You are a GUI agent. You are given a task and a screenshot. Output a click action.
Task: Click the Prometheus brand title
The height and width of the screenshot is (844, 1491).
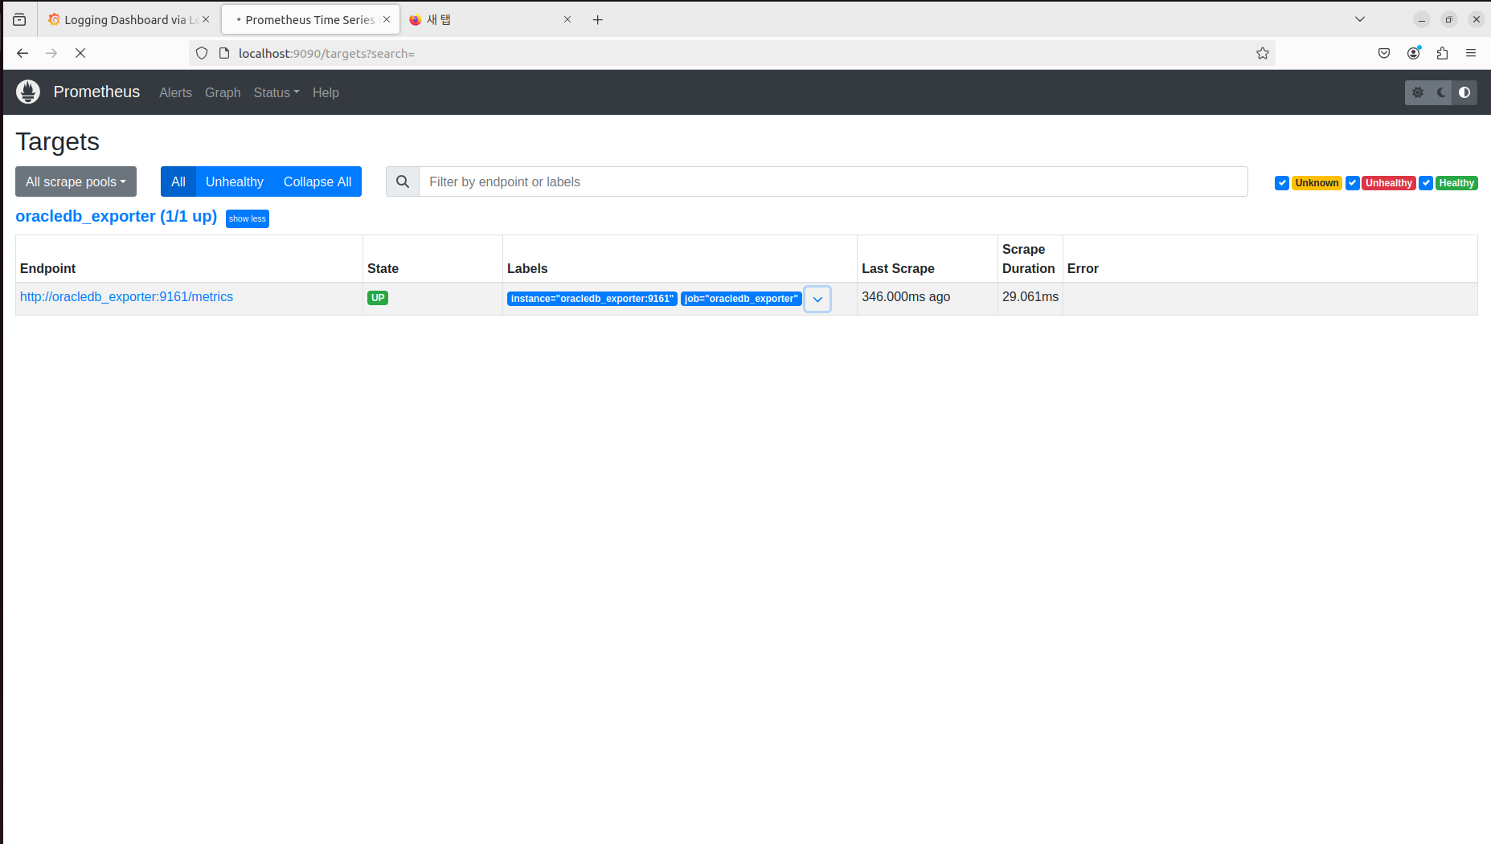point(96,92)
